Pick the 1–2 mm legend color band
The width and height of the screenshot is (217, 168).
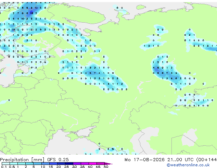[x=22, y=164]
